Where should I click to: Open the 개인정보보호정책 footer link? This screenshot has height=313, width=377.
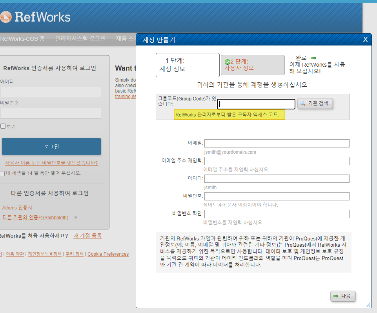click(x=45, y=254)
